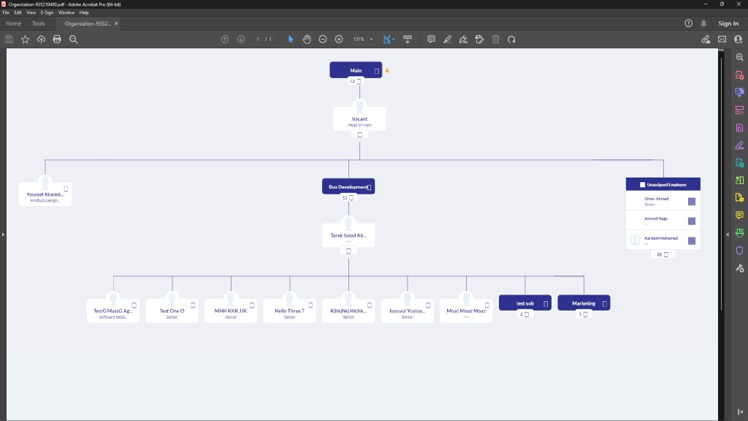Collapse the Main node count expander
This screenshot has width=748, height=421.
coord(356,81)
